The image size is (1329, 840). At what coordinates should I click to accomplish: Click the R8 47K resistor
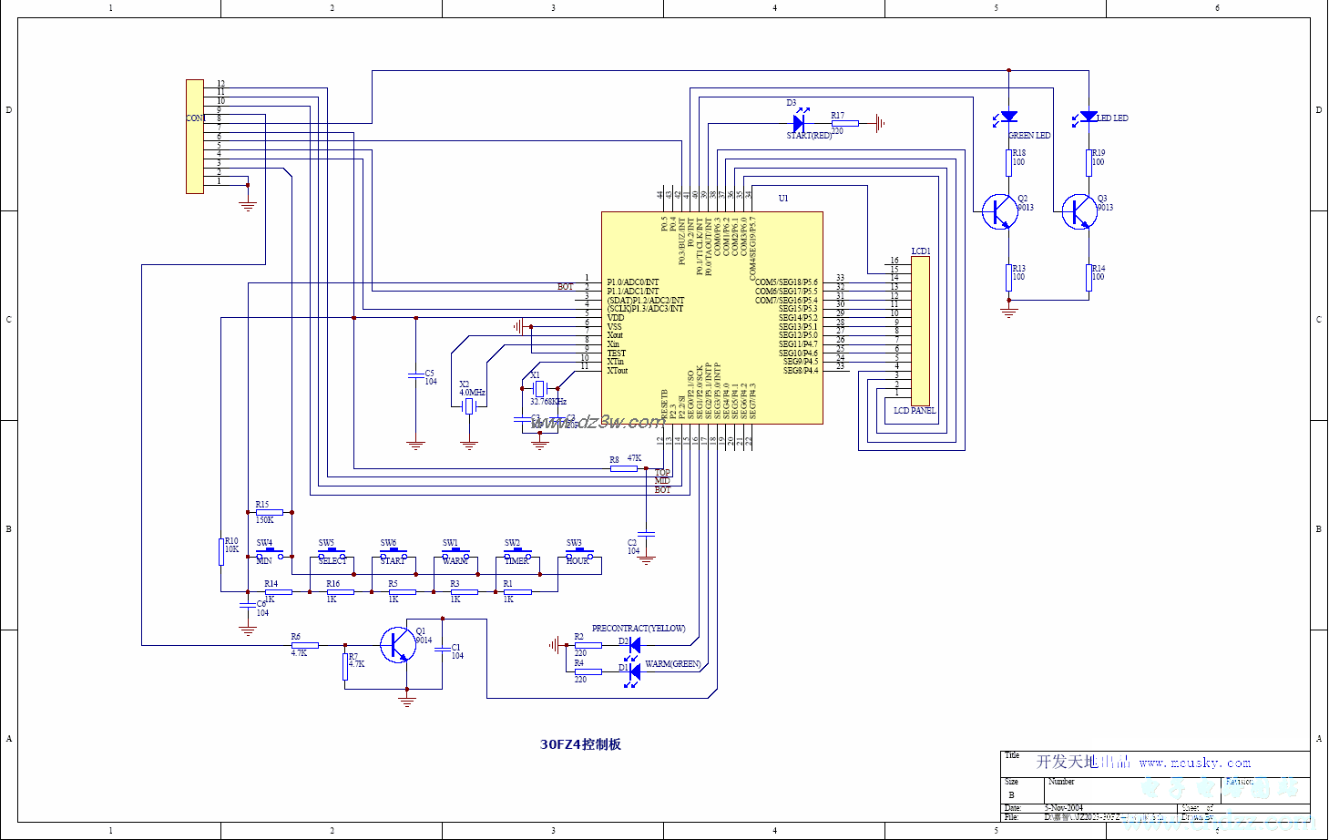pyautogui.click(x=623, y=469)
